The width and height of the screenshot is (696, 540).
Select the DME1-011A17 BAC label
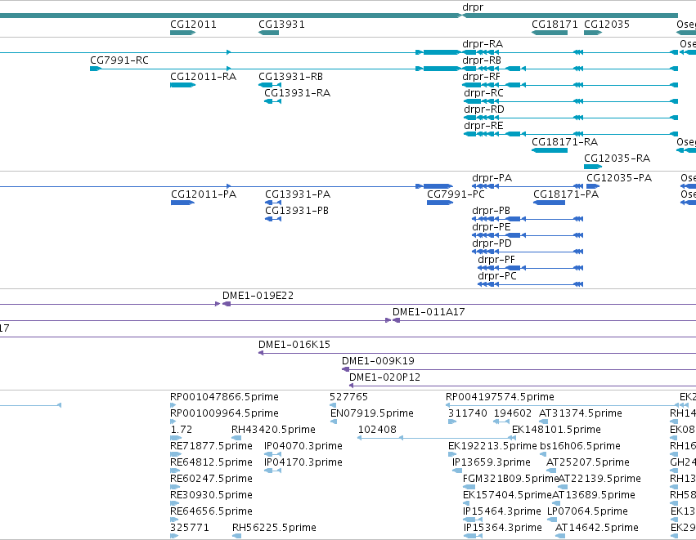(x=429, y=312)
